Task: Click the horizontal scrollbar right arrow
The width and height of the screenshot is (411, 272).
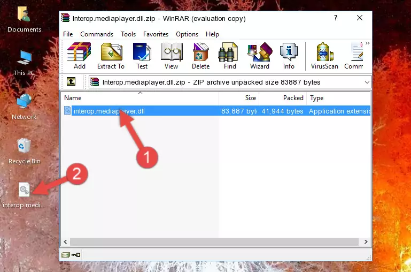Action: pos(366,242)
